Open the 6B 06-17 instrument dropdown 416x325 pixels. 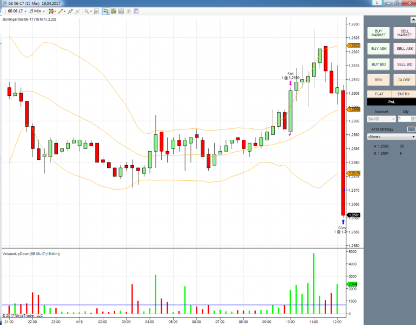pyautogui.click(x=17, y=11)
